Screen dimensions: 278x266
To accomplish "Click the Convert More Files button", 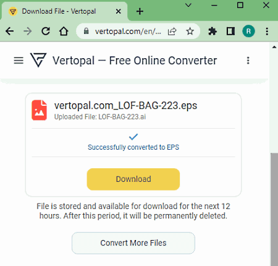I will point(133,243).
